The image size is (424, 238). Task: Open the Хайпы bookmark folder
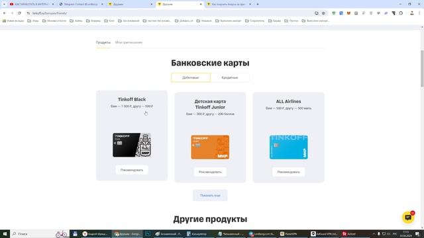pos(76,20)
